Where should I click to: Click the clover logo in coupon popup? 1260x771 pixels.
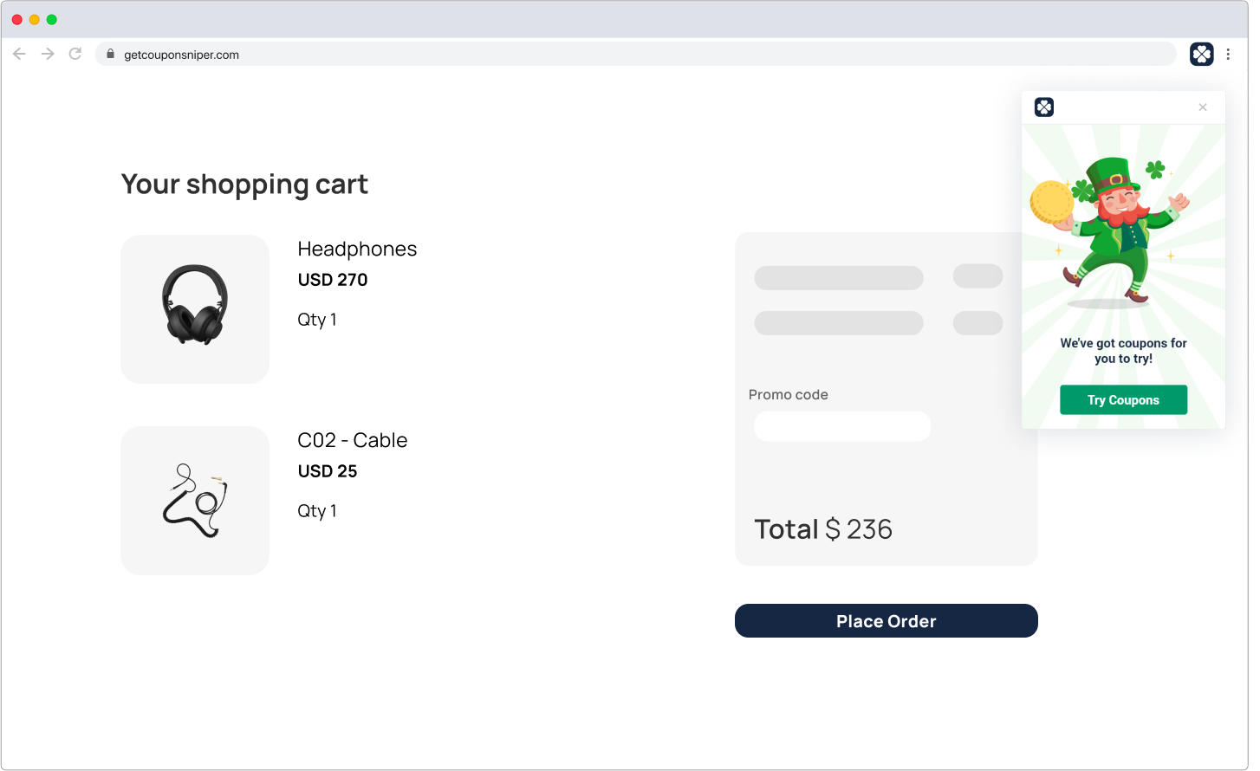[x=1044, y=107]
